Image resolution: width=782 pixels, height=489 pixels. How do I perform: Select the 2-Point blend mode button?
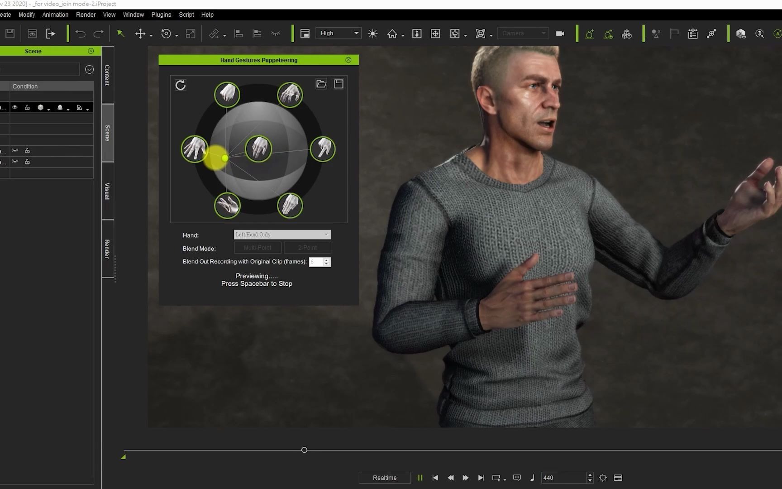coord(307,248)
